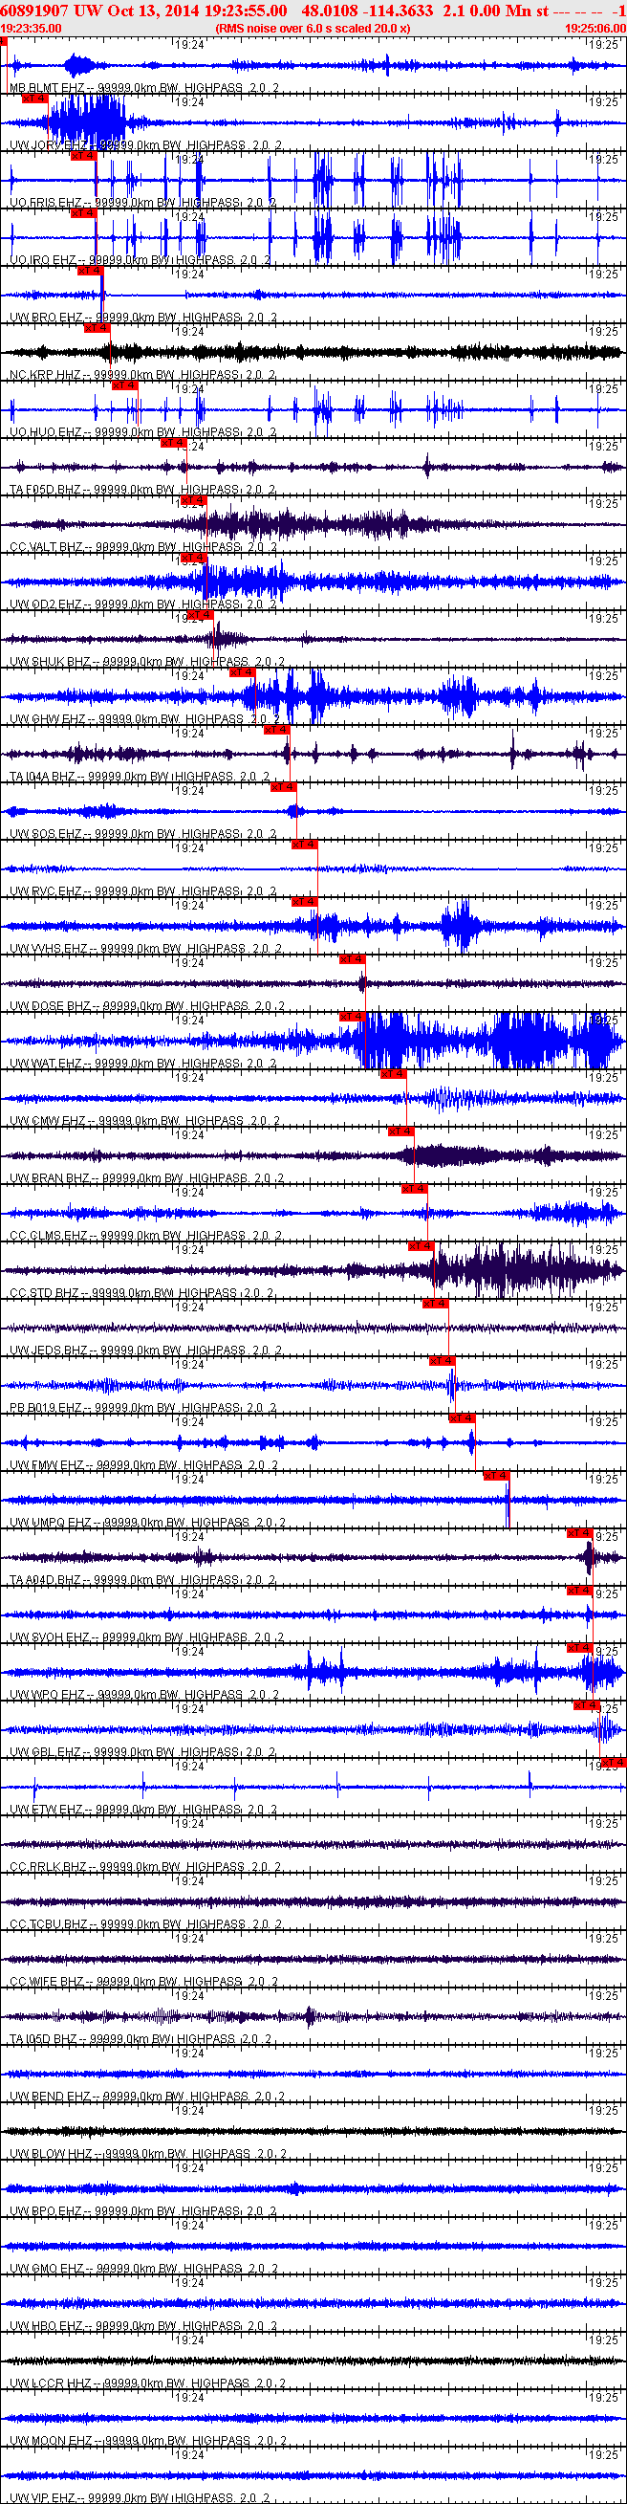The height and width of the screenshot is (2504, 627).
Task: Click red pick flag above UW JORV trace
Action: [x=34, y=99]
